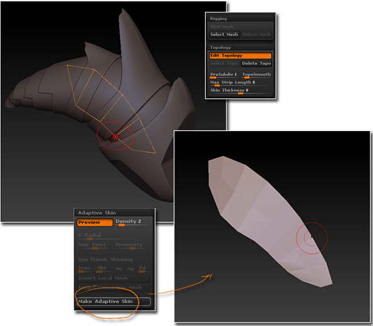Toggle the Adaptive Skin Preview button
This screenshot has width=373, height=326.
pos(95,222)
